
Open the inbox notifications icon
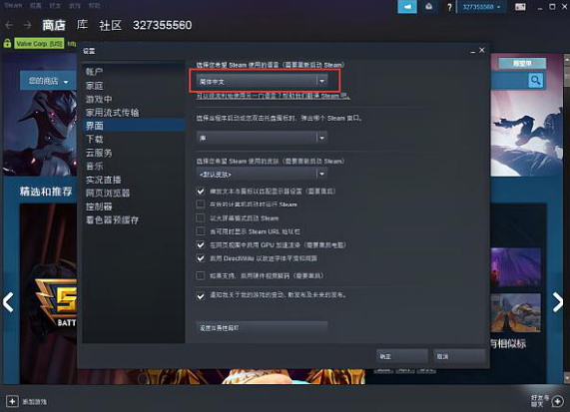click(x=429, y=7)
